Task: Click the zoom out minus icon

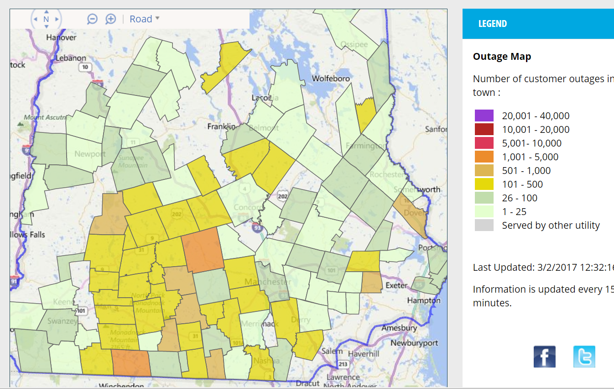Action: (93, 19)
